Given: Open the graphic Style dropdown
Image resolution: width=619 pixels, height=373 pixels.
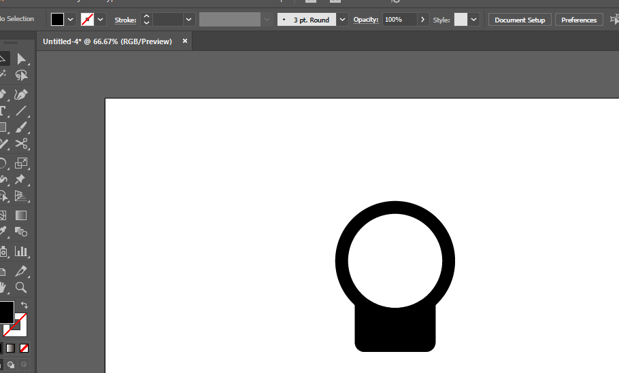Looking at the screenshot, I should coord(473,19).
